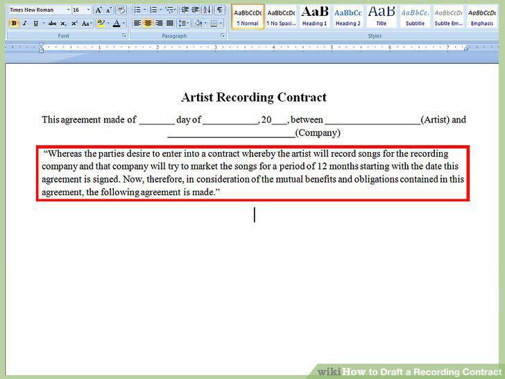Click the Borders icon
The height and width of the screenshot is (379, 505).
(x=214, y=23)
